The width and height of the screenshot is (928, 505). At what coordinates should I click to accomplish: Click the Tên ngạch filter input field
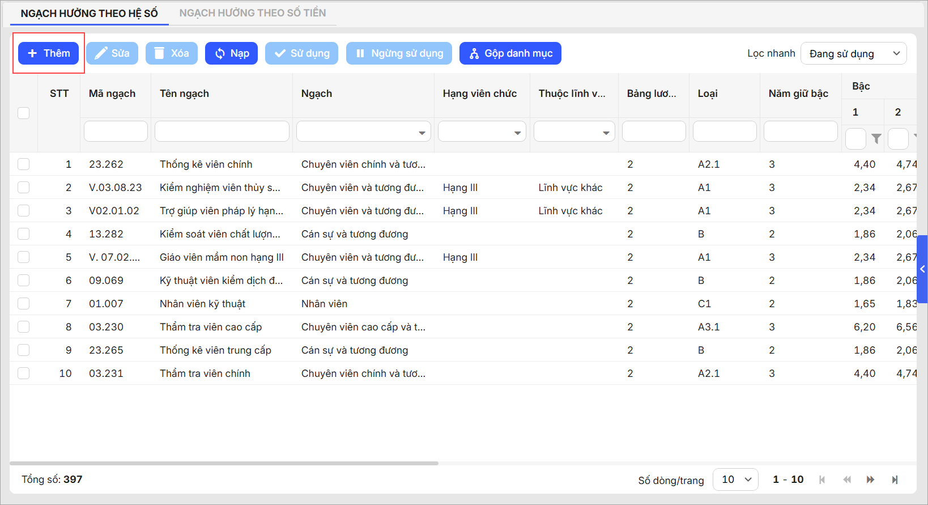click(x=222, y=131)
